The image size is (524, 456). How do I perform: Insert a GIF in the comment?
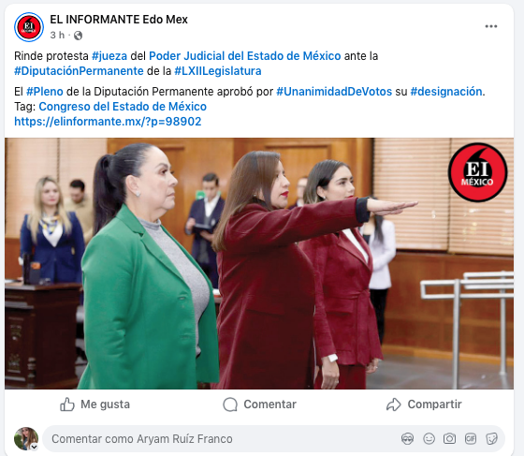point(471,438)
